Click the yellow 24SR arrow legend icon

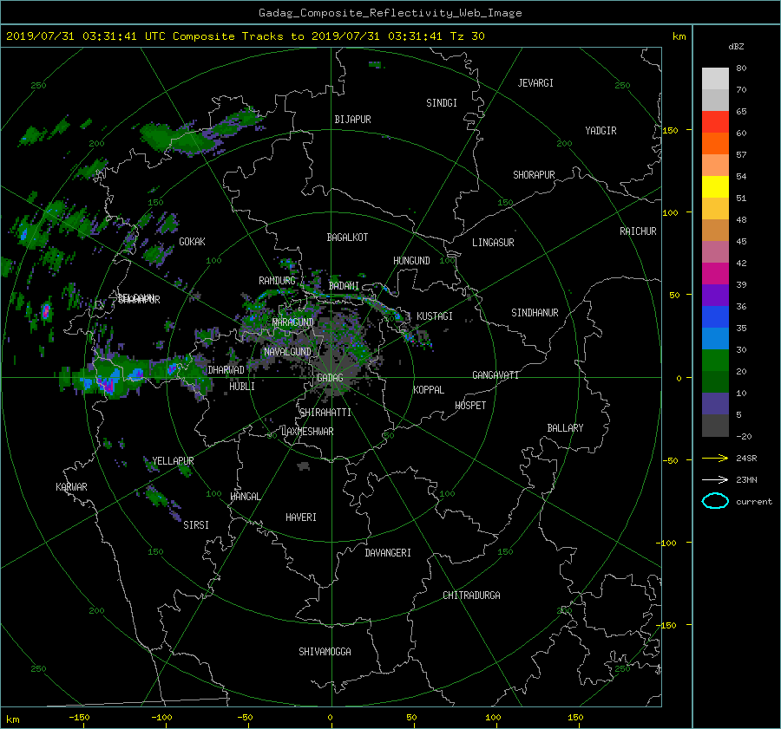tap(715, 458)
